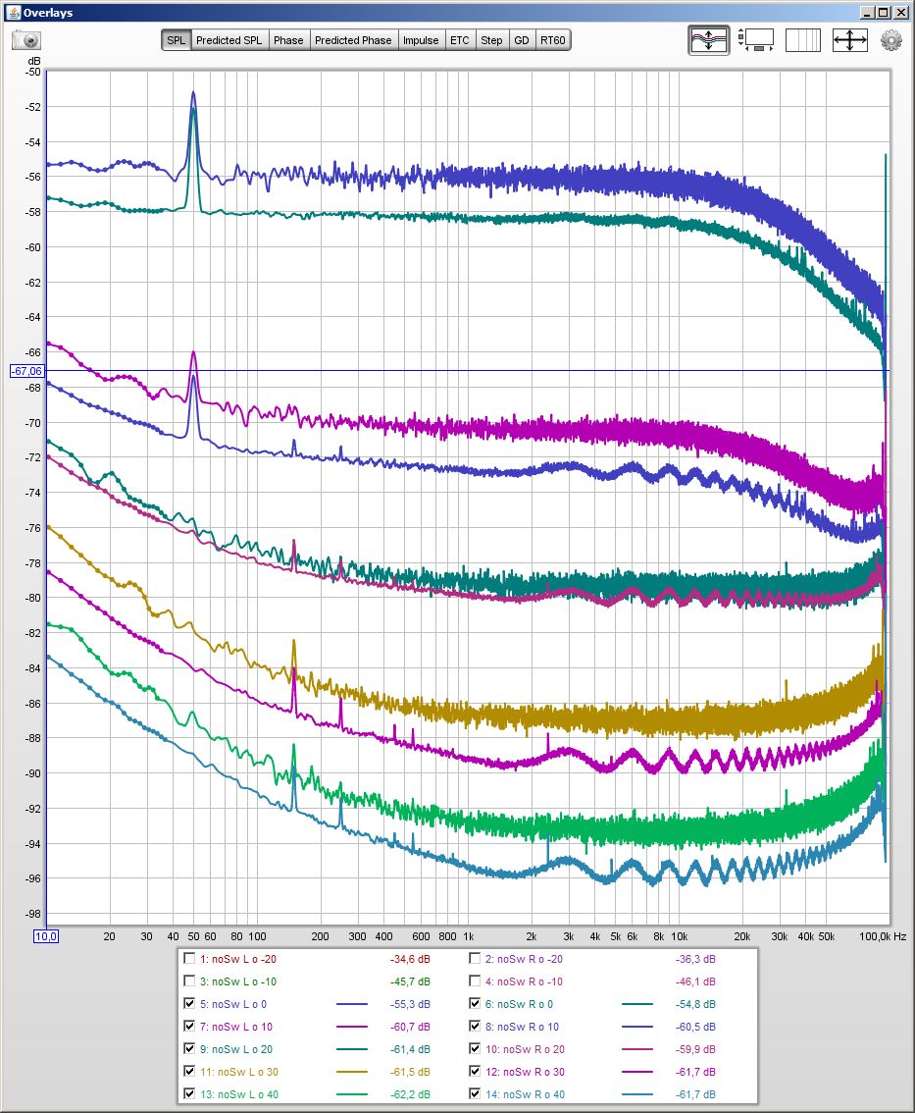
Task: Enable trace 2: noSw R o -20
Action: (475, 958)
